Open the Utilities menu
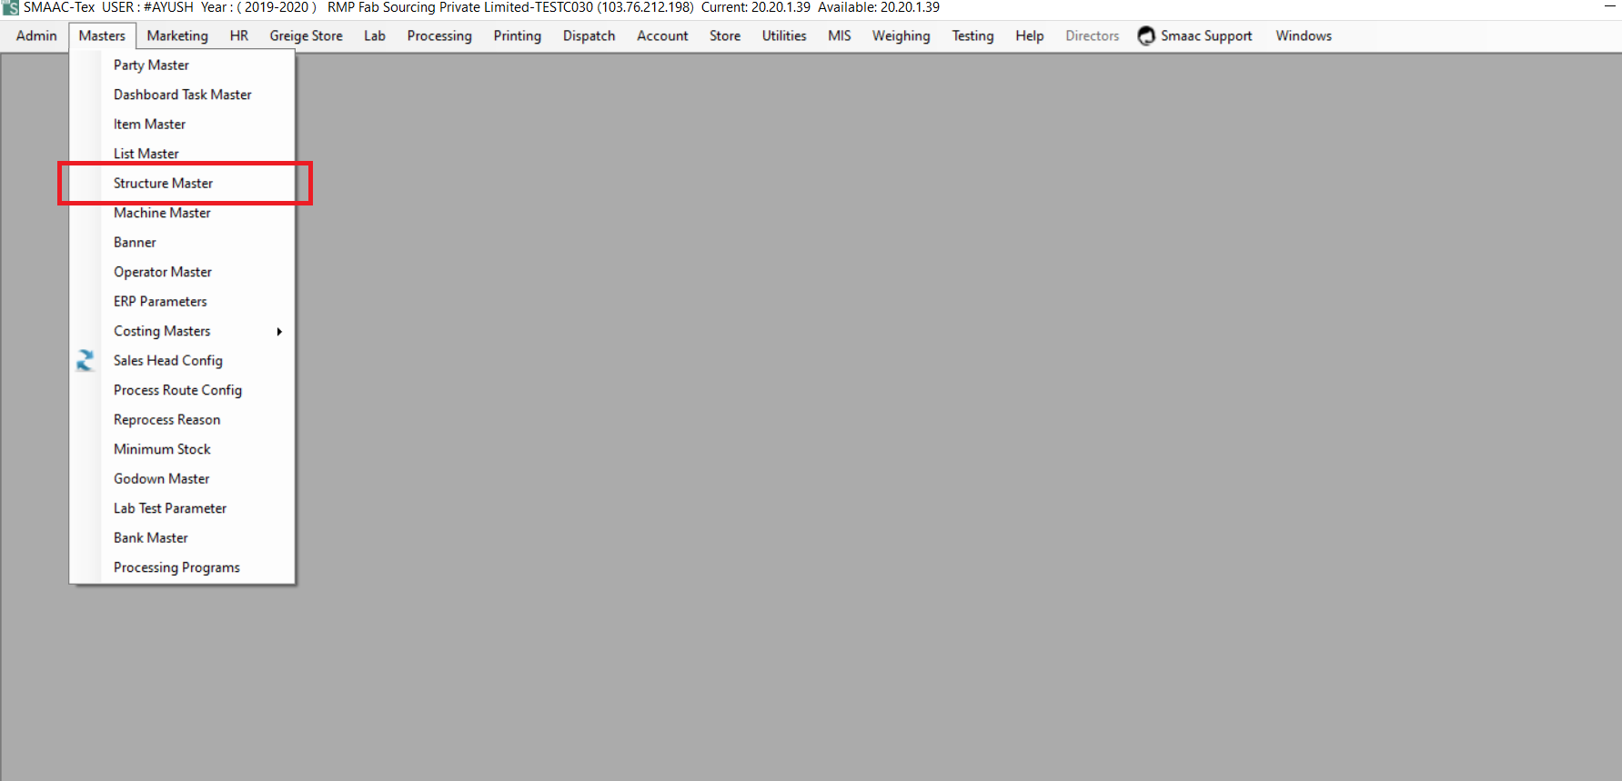 784,36
